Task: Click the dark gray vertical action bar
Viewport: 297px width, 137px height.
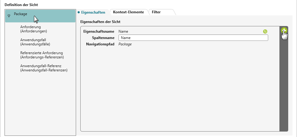Action: tap(284, 85)
